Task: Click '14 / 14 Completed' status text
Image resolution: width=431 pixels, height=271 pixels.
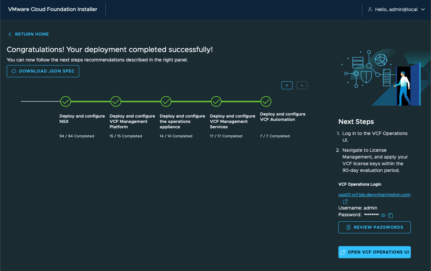Action: [176, 136]
